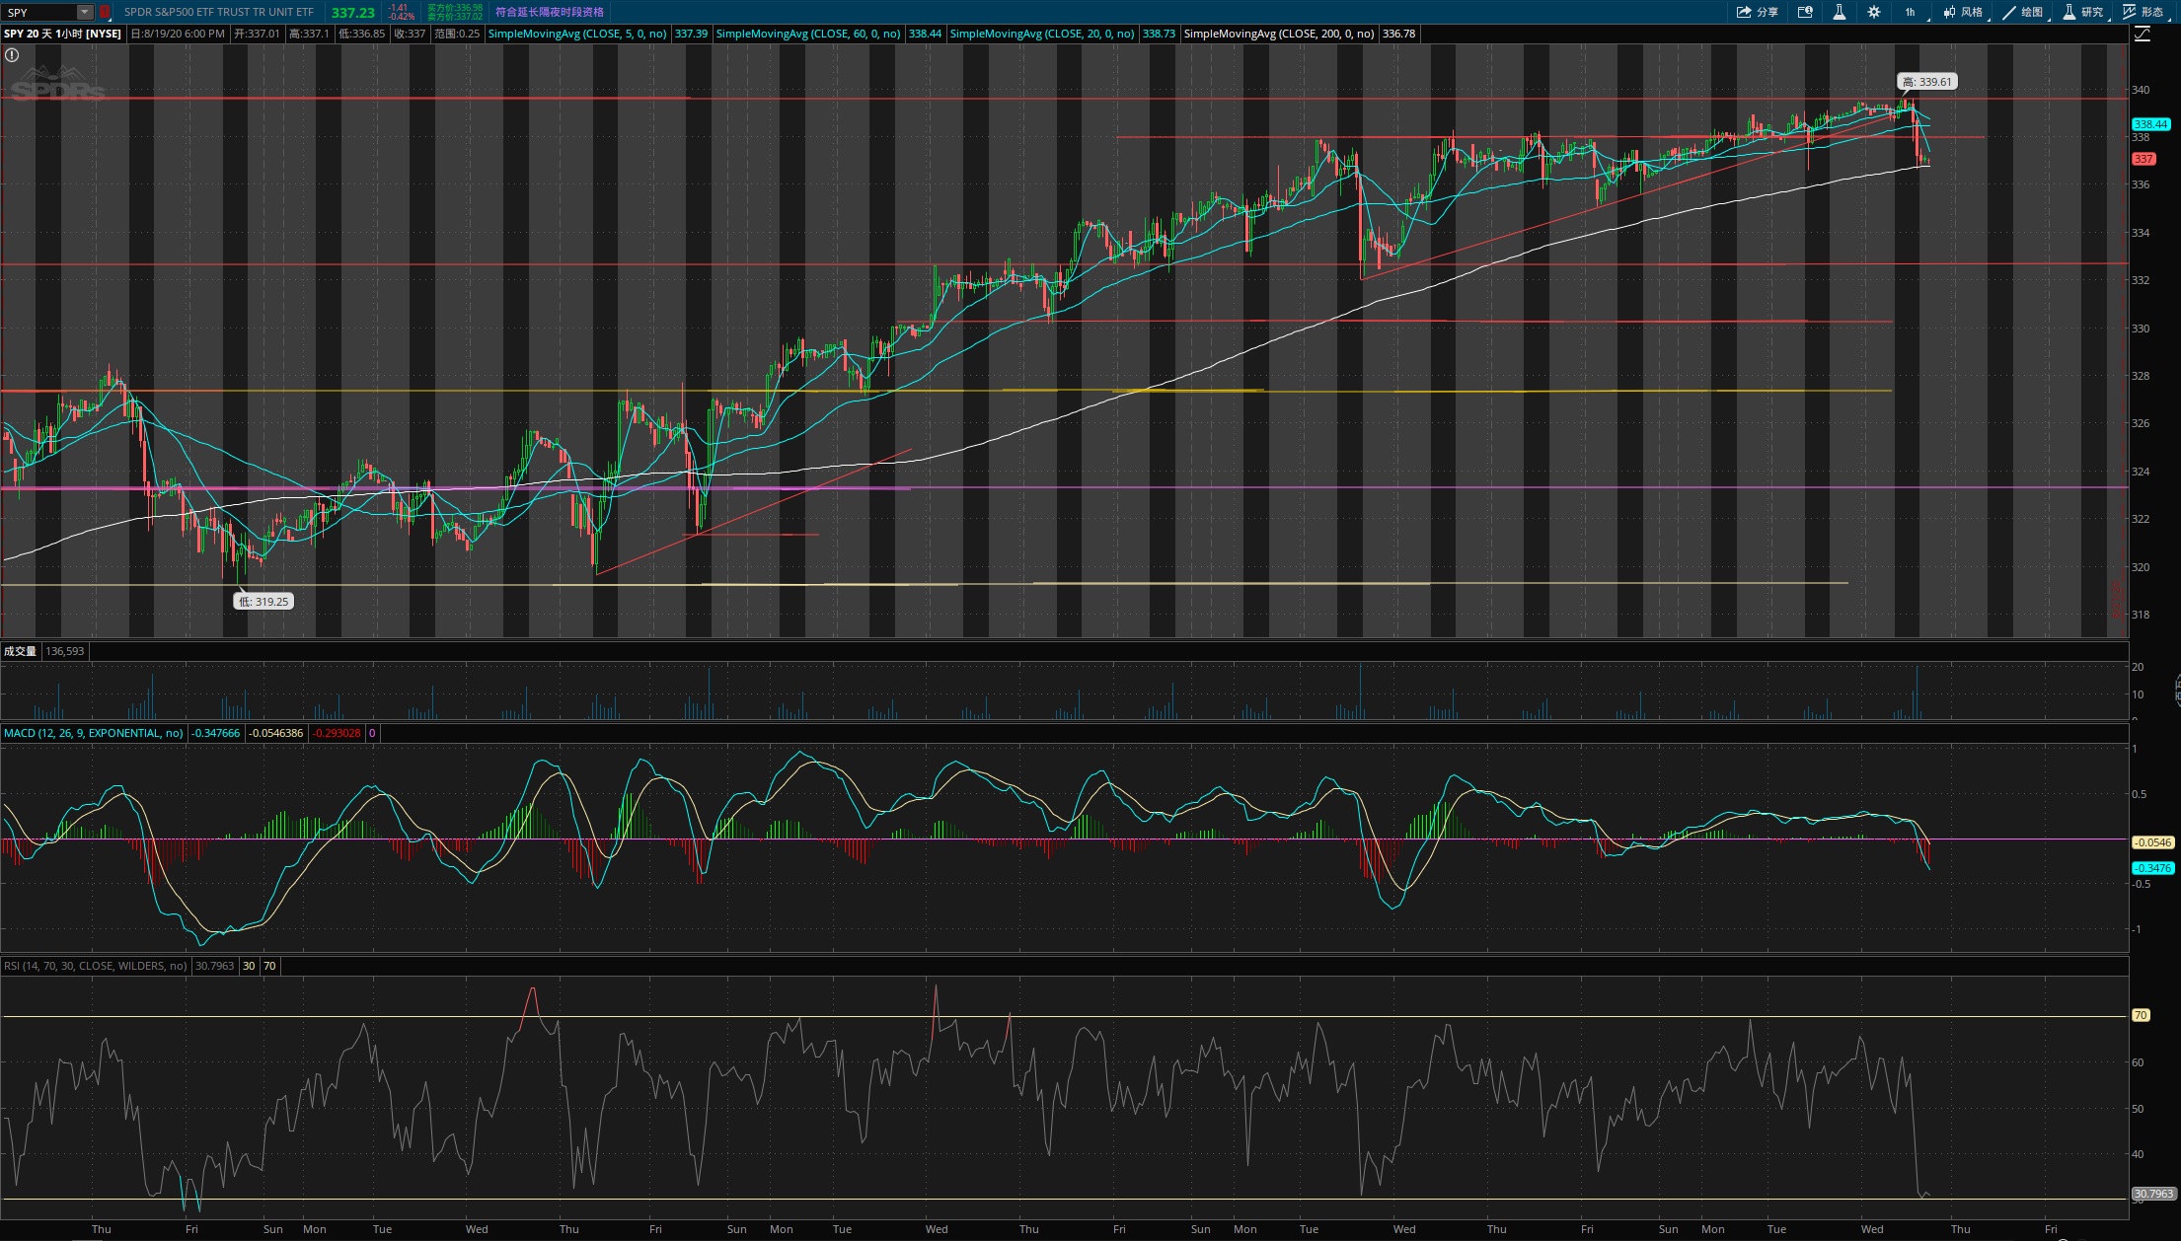This screenshot has width=2181, height=1241.
Task: Expand the symbol dropdown arrow next to SPY
Action: coord(85,12)
